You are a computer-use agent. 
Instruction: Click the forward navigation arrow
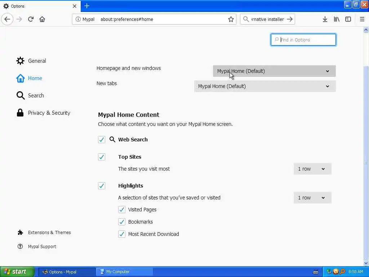pos(19,19)
